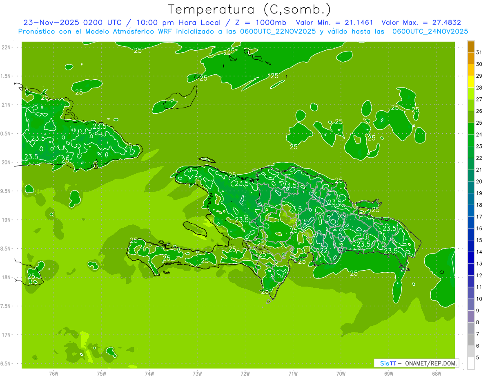Screen dimensions: 490x379
Task: Click the "12" value on the color legend
Action: [479, 275]
